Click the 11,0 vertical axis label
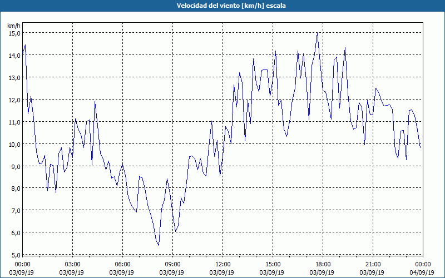445x278 pixels. (15, 122)
